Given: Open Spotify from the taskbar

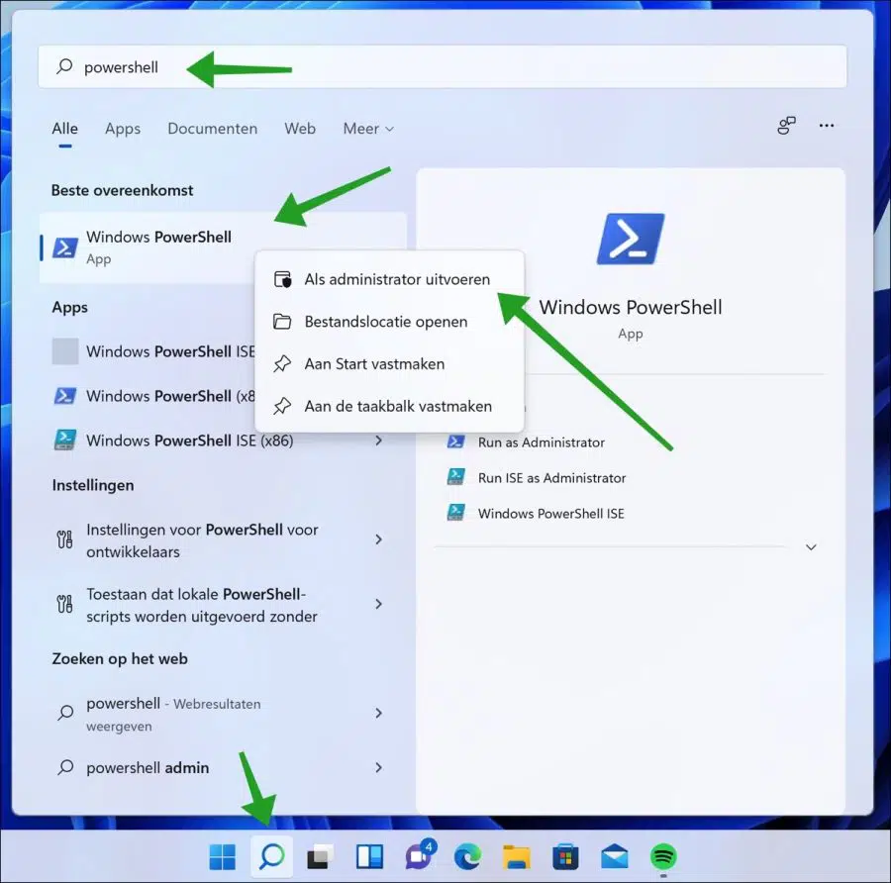Looking at the screenshot, I should pos(663,857).
